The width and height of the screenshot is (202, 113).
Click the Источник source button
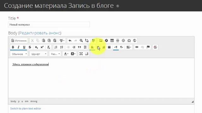coord(19,40)
